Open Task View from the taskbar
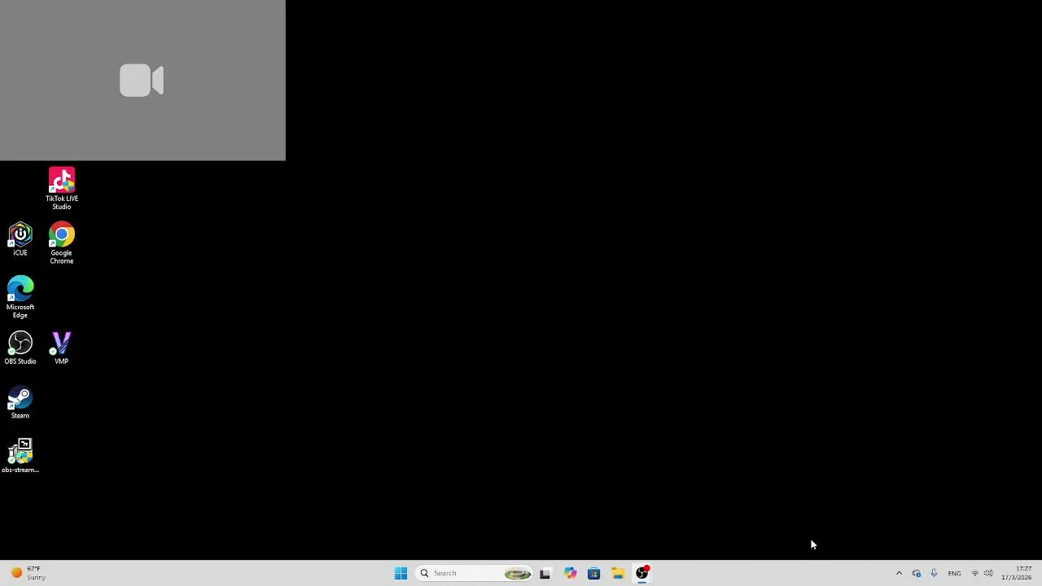Screen dimensions: 1042x586 [545, 573]
